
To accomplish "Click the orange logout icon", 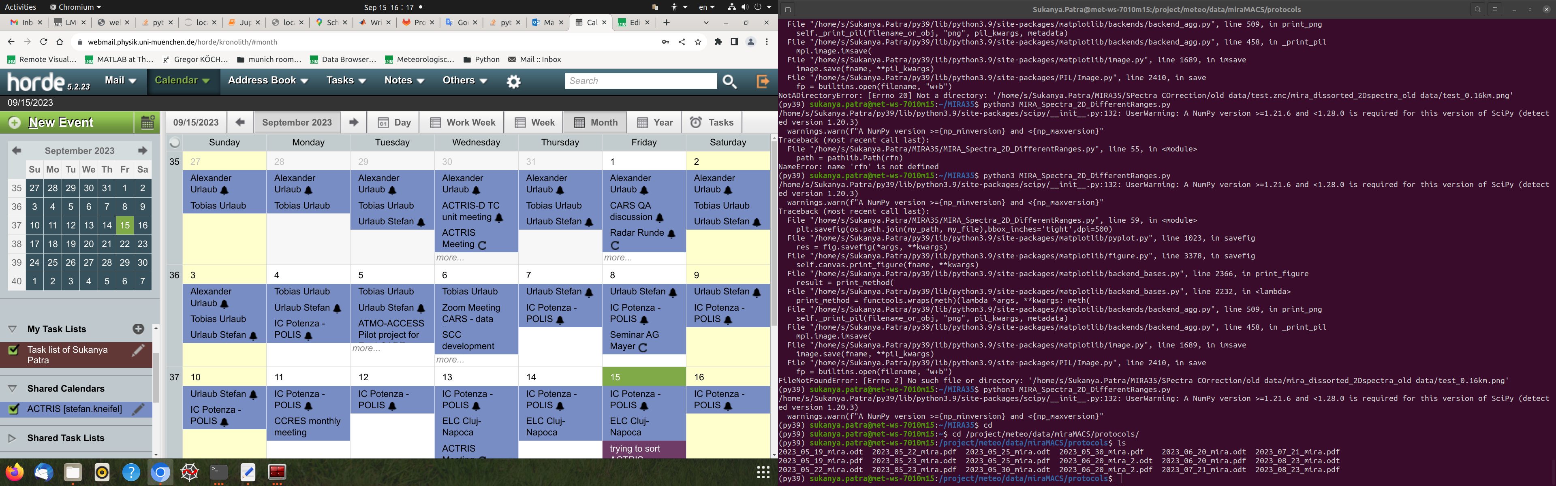I will click(763, 81).
